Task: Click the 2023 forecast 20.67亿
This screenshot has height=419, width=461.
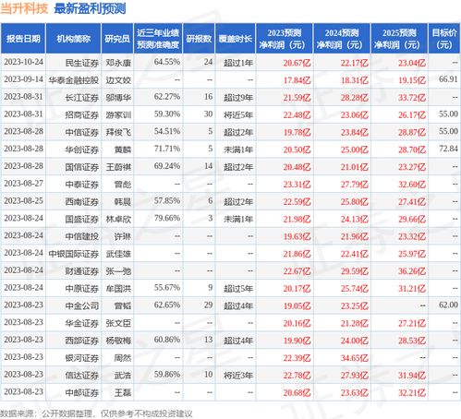Action: (x=297, y=63)
